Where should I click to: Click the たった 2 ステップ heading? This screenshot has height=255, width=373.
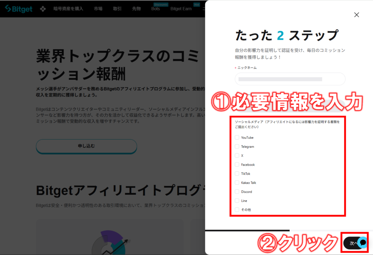[x=287, y=35]
